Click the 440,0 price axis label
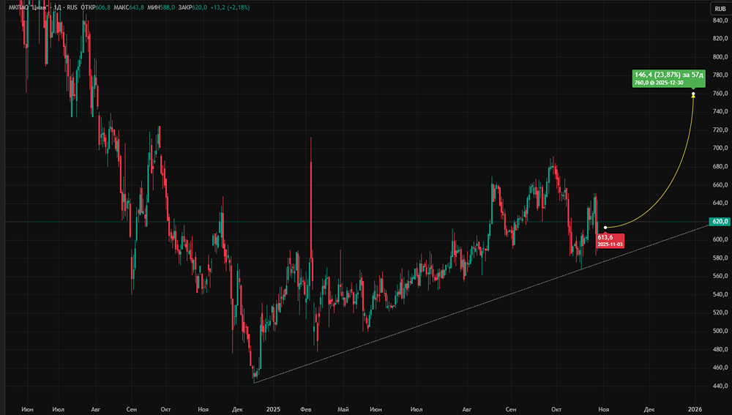 click(720, 386)
